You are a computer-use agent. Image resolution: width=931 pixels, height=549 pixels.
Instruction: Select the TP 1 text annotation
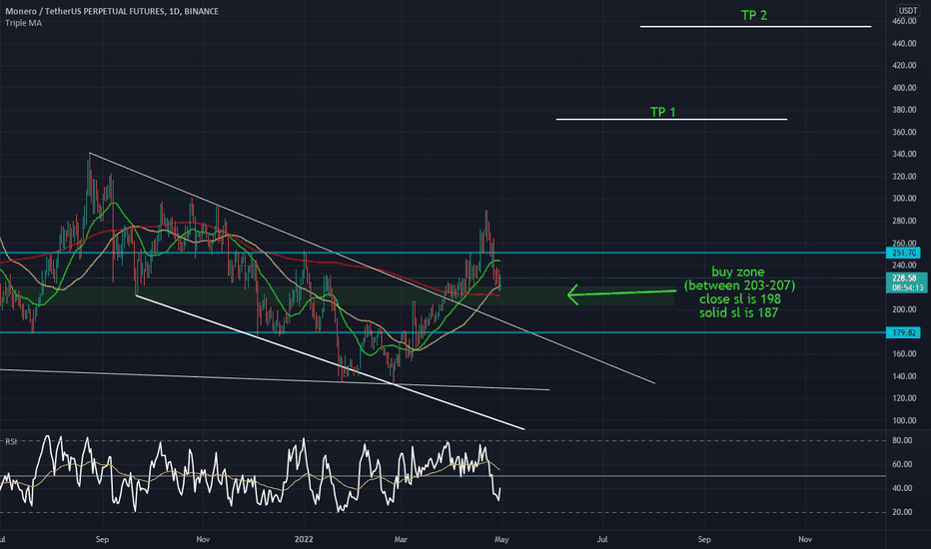pos(662,112)
